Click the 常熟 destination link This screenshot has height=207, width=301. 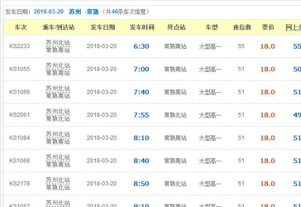[93, 12]
